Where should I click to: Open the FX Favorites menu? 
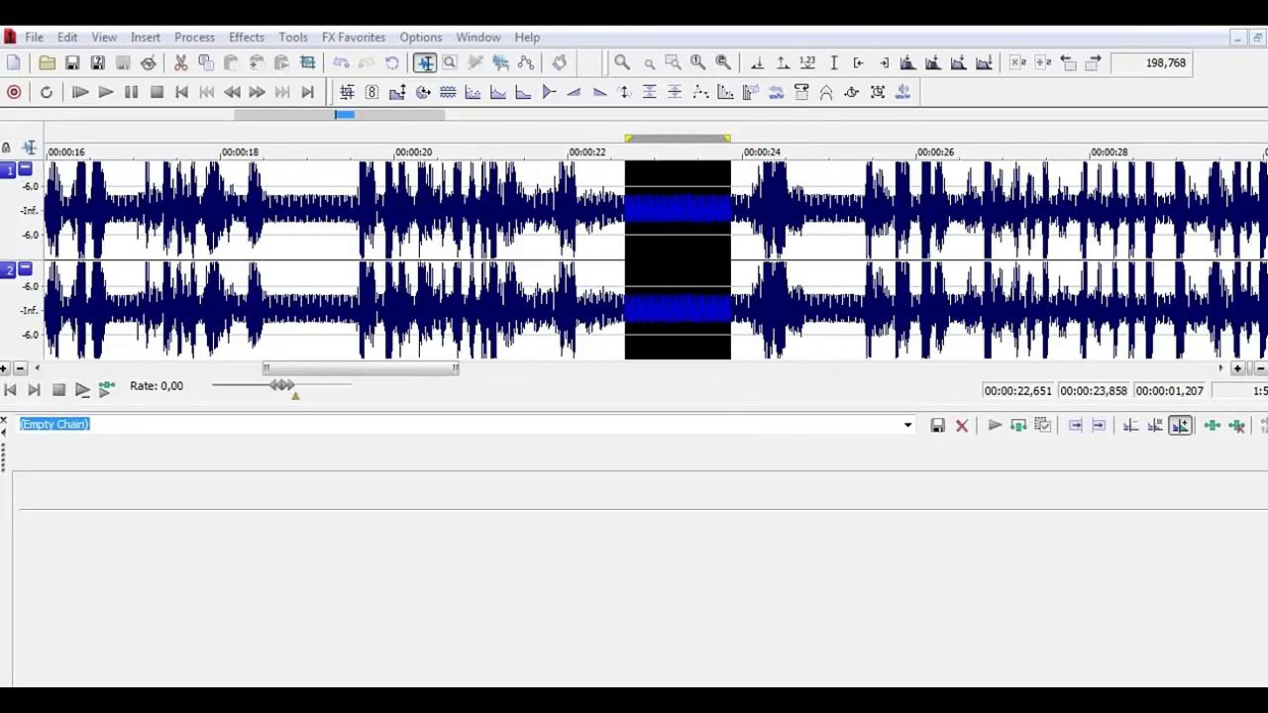354,37
